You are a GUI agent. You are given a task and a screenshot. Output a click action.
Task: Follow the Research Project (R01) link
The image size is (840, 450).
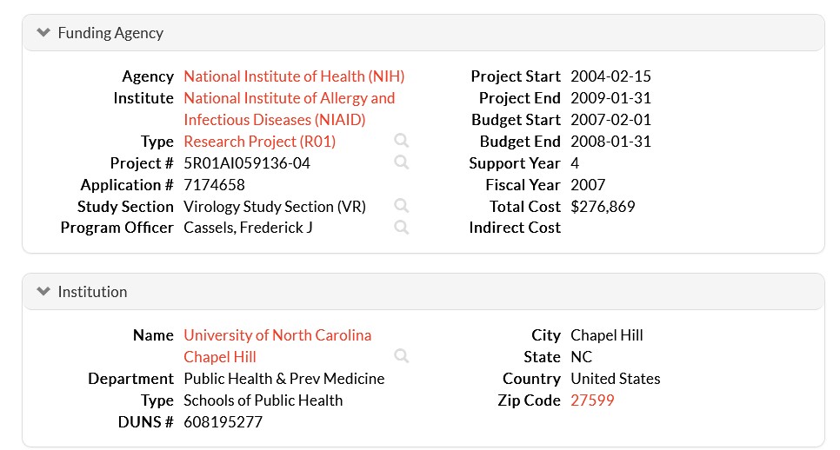click(x=259, y=142)
